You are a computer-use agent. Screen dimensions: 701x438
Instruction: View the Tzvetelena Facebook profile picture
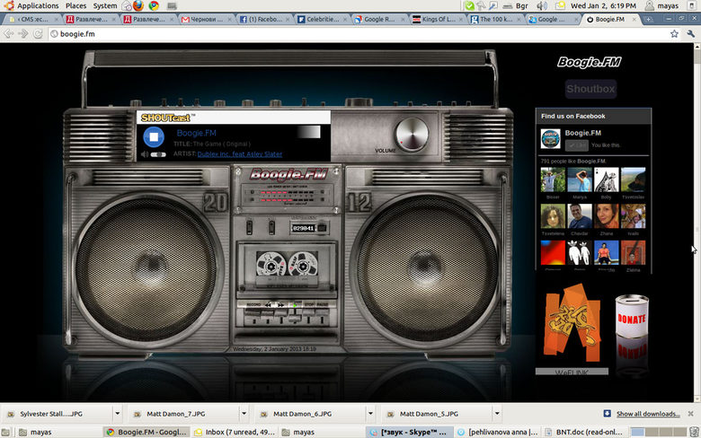point(553,216)
